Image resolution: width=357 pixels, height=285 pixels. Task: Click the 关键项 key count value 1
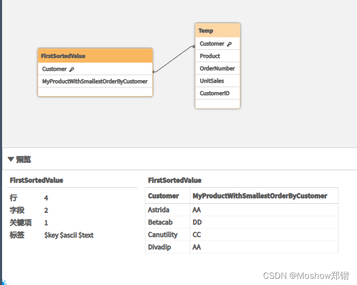[46, 222]
